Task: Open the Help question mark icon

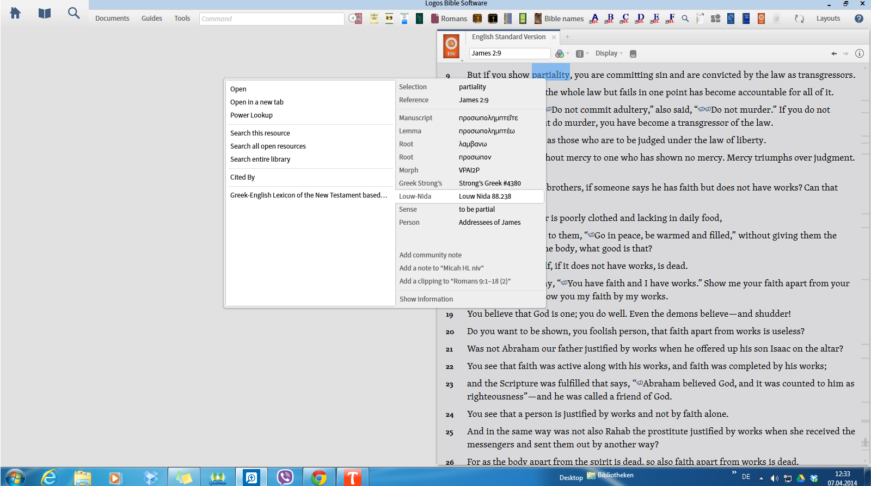Action: click(859, 19)
